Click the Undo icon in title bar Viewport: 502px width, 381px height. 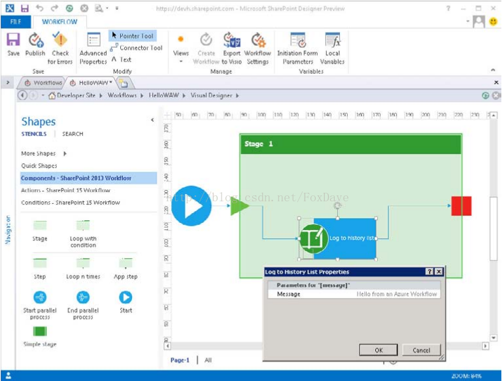(39, 8)
